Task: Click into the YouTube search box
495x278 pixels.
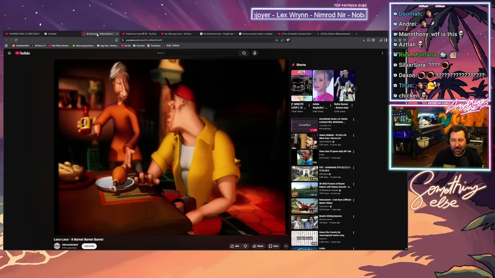Action: point(197,53)
